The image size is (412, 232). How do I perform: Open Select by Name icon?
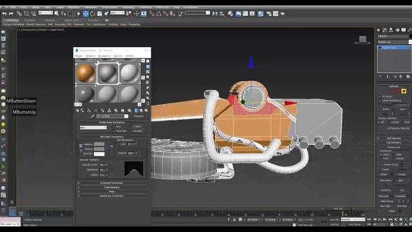[63, 14]
